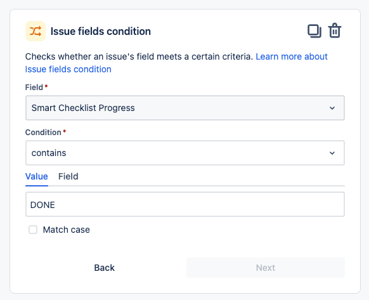Click the Match case label text
369x300 pixels.
click(x=67, y=230)
